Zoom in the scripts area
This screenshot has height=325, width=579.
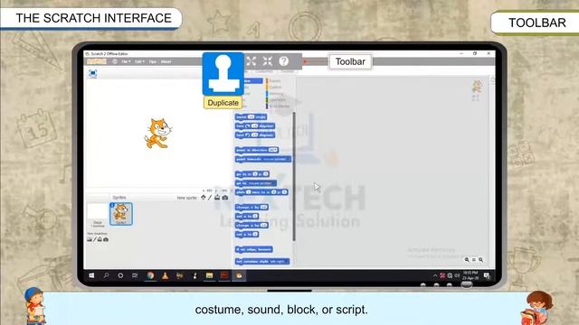click(x=480, y=260)
